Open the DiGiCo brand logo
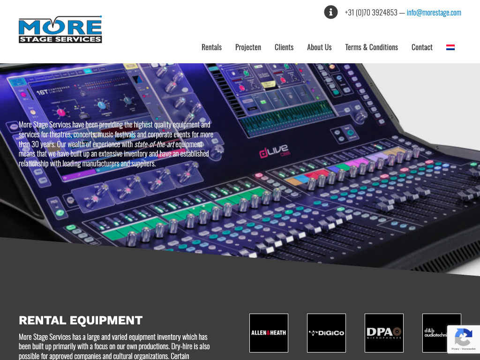The height and width of the screenshot is (360, 480). (326, 333)
